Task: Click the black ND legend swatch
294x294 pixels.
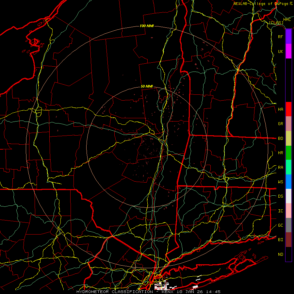Action: pos(288,254)
